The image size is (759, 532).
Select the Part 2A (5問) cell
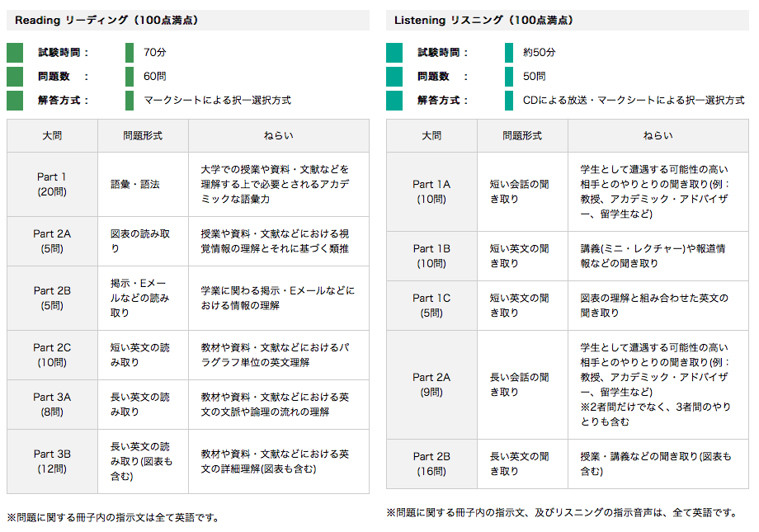tap(52, 241)
